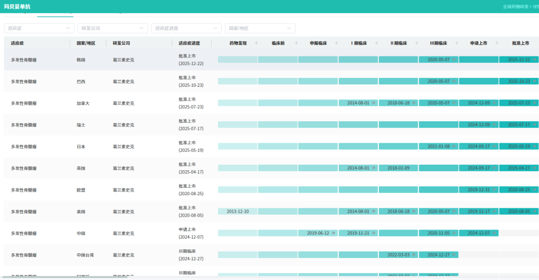Click the 批准上市 column header
The image size is (539, 280).
[521, 43]
